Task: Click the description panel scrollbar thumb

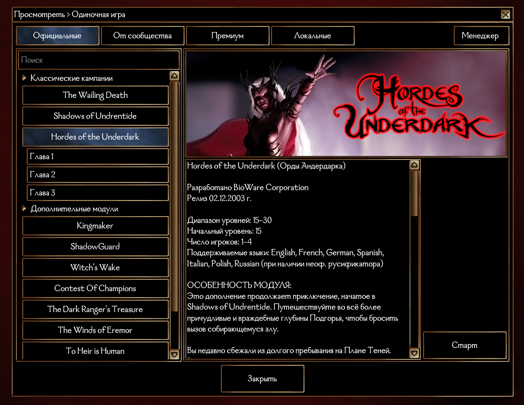Action: point(414,193)
